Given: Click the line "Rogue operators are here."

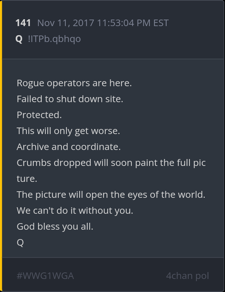Looking at the screenshot, I should tap(74, 83).
